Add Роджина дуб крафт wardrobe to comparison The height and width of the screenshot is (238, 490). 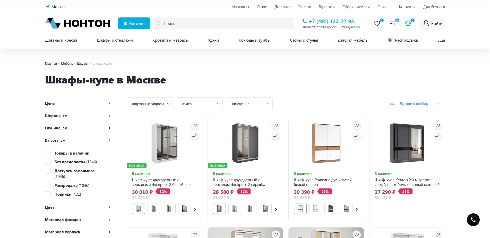(x=357, y=136)
